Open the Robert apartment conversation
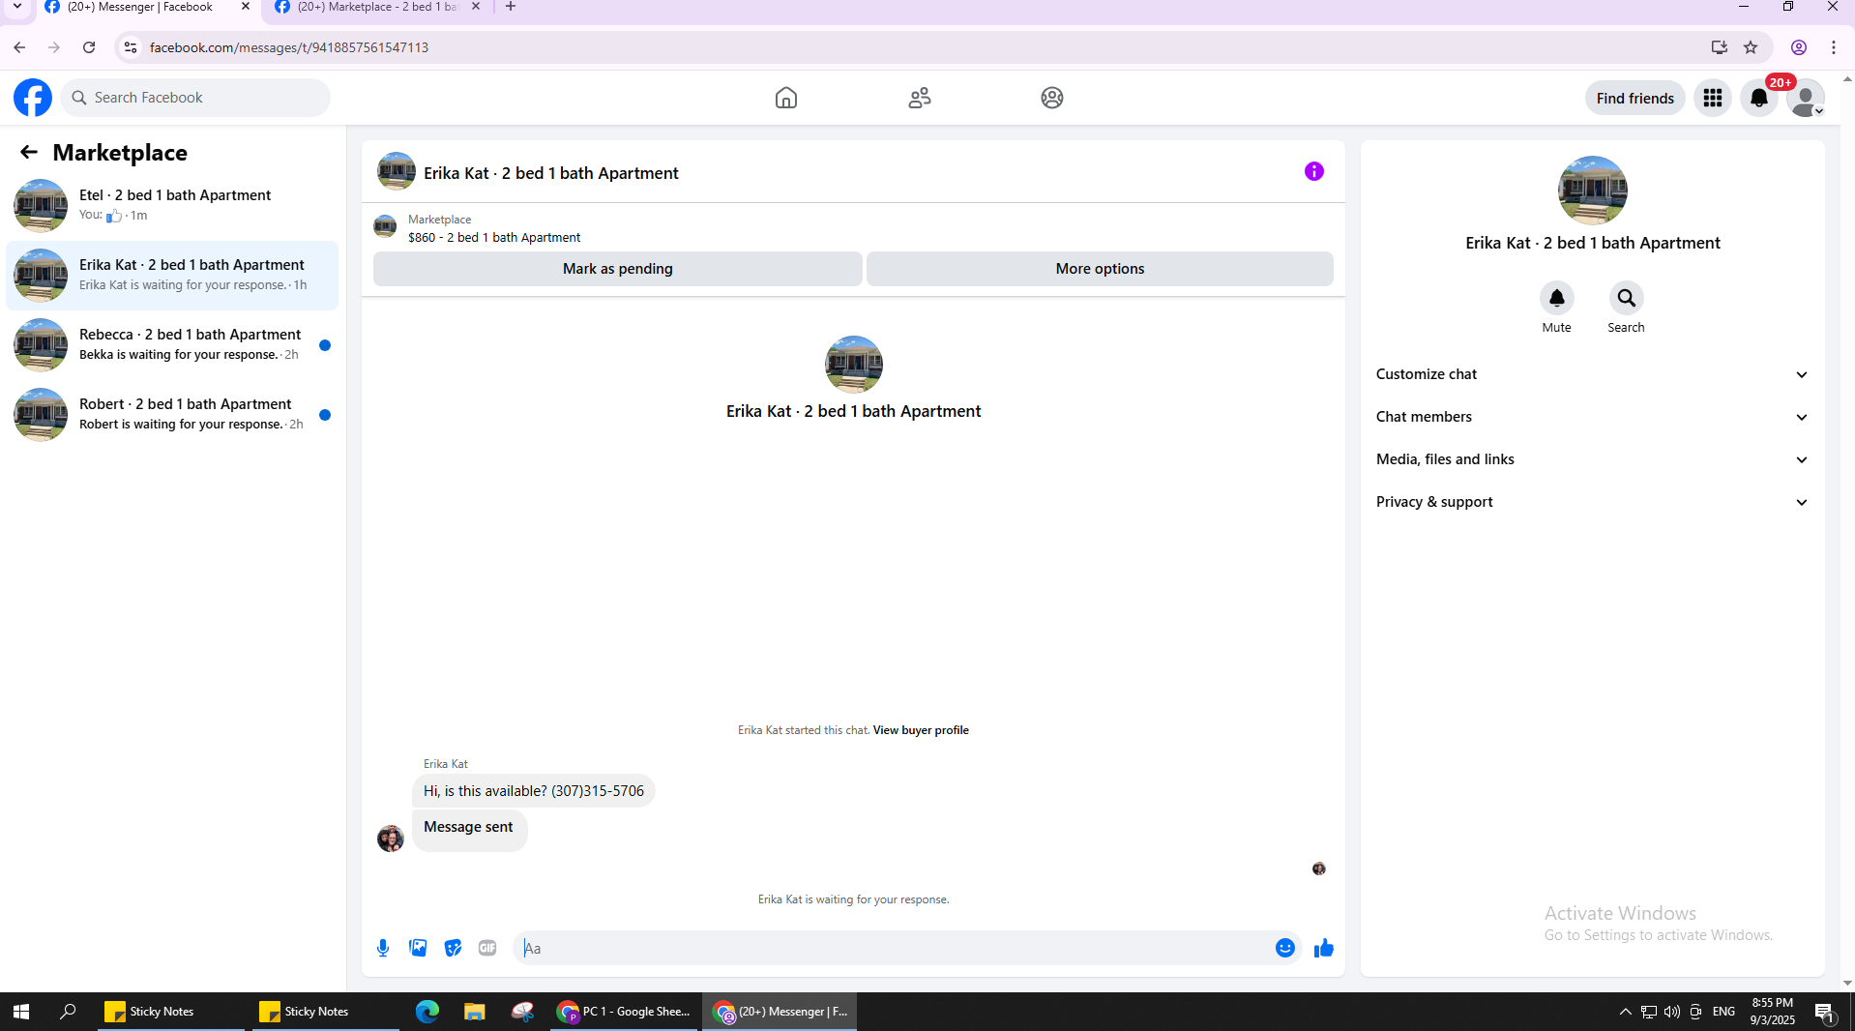Screen dimensions: 1855x1031 coord(172,414)
